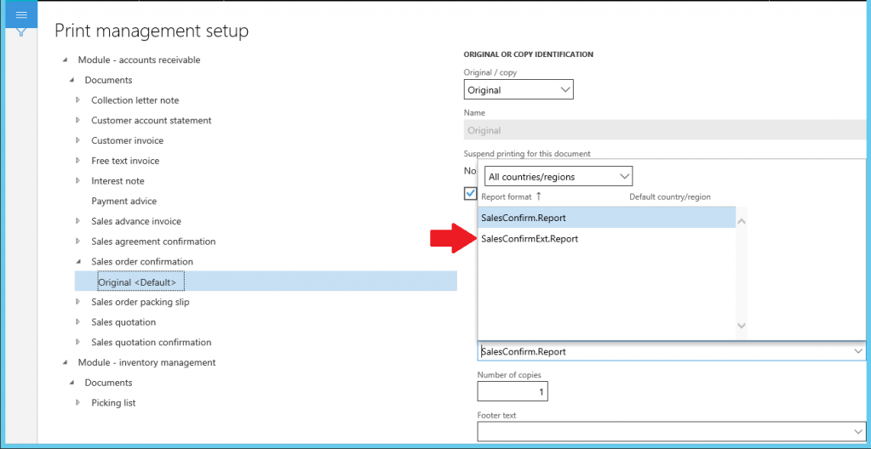This screenshot has height=449, width=871.
Task: Select Original <Default> tree item
Action: (x=266, y=282)
